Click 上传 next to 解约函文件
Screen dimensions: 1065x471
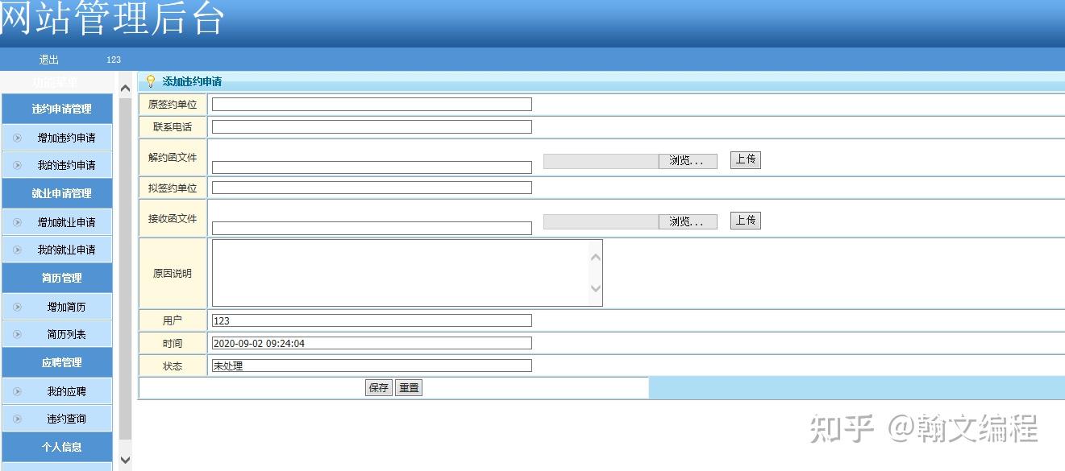pos(744,159)
